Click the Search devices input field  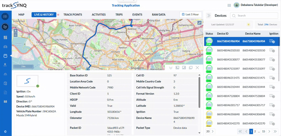(254, 15)
